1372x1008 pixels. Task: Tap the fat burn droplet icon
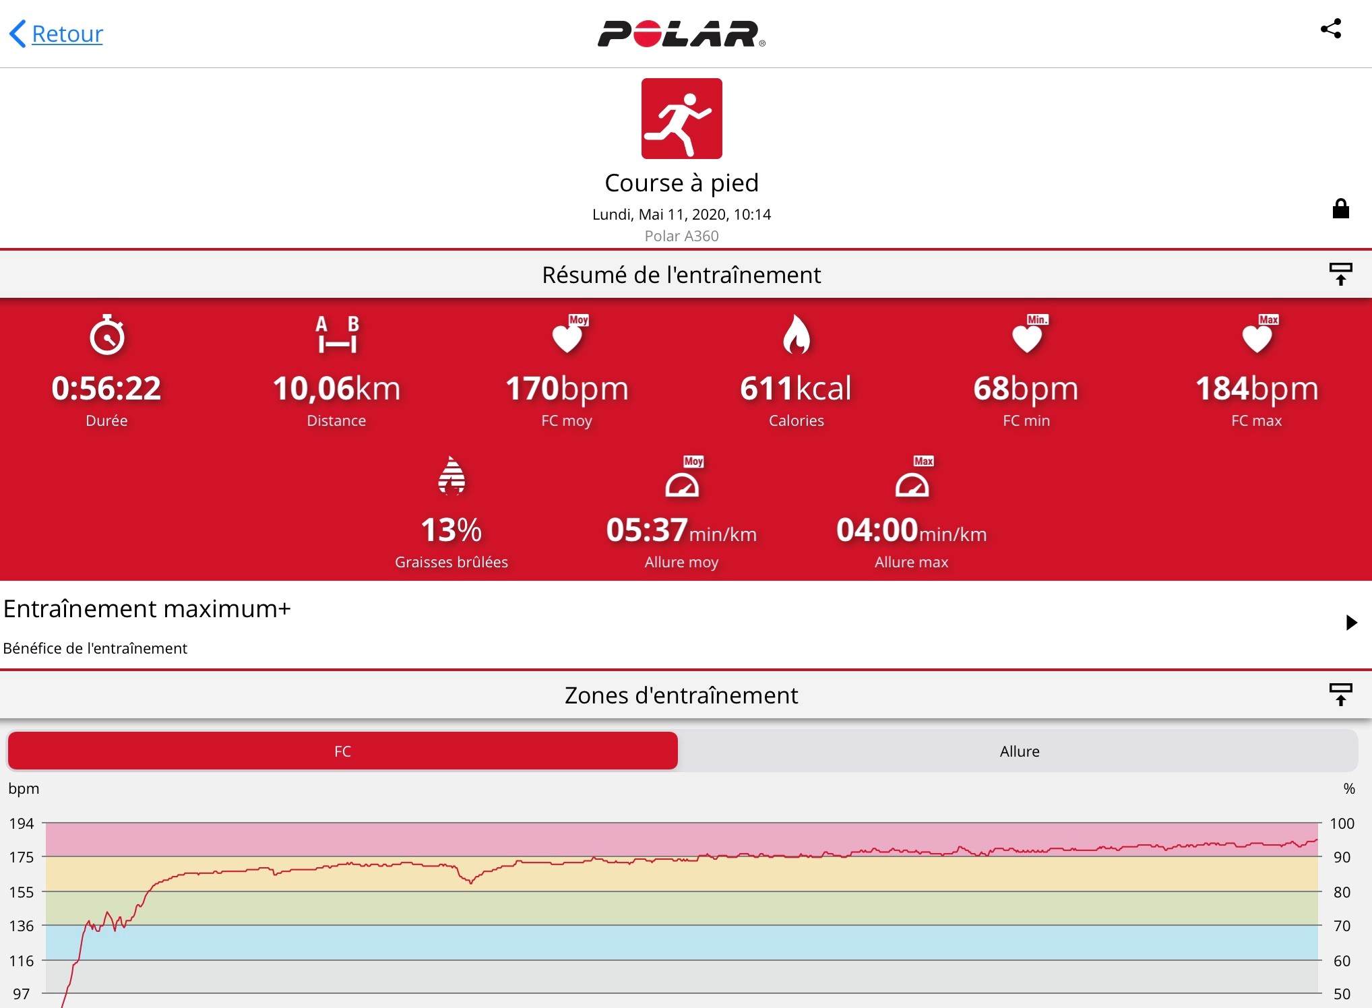(451, 476)
